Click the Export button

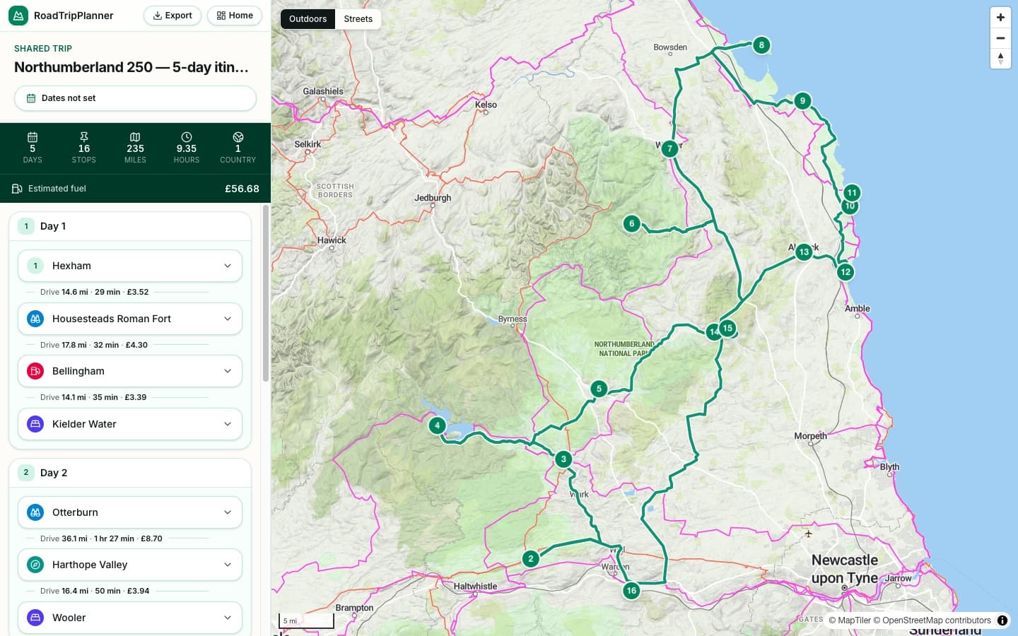(x=172, y=16)
